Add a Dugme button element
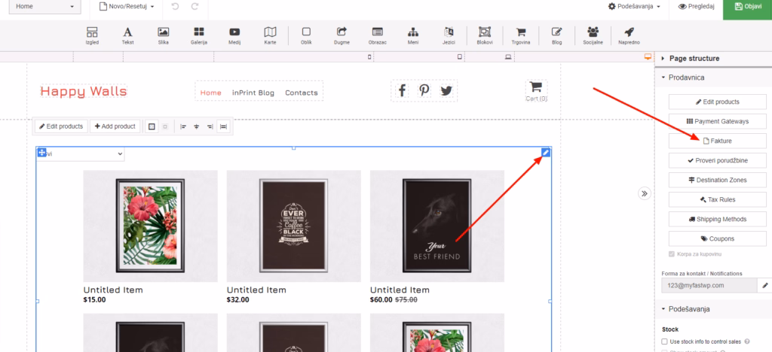This screenshot has height=352, width=772. (x=342, y=35)
